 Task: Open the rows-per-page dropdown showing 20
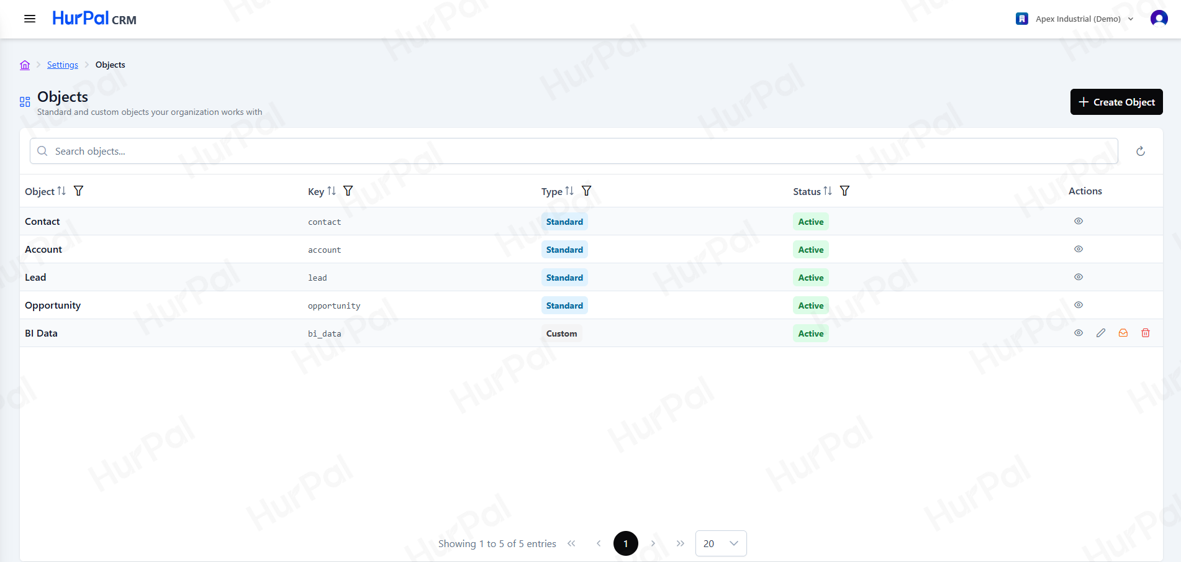tap(721, 543)
